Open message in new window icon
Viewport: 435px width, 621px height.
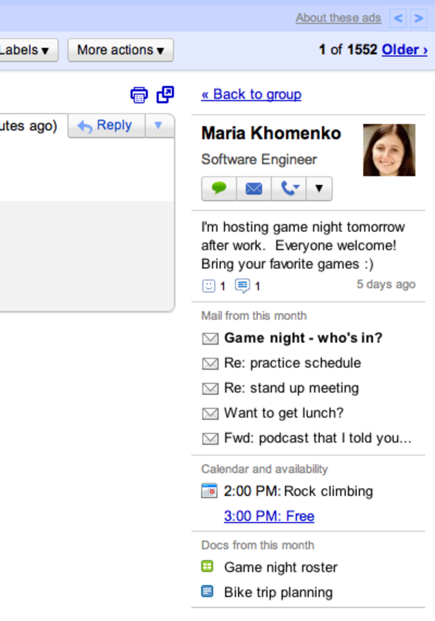(165, 95)
